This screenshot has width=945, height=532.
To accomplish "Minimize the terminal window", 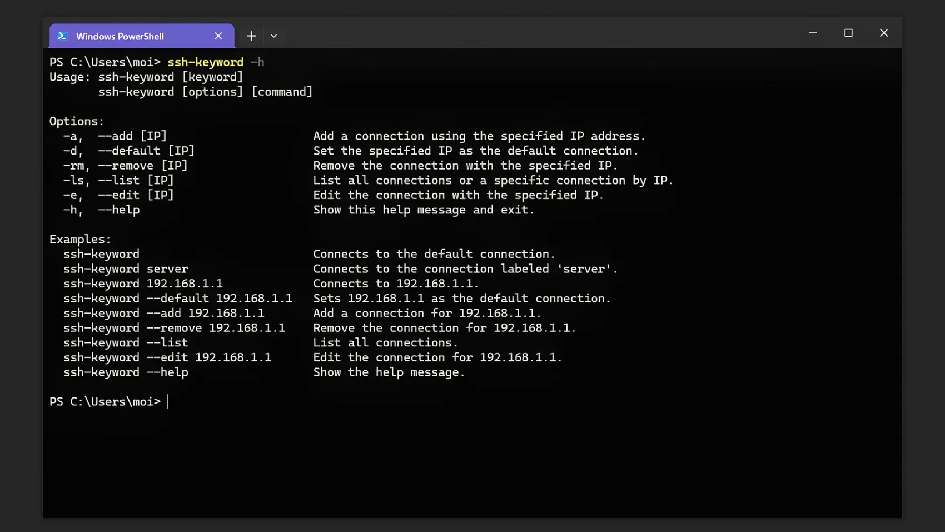I will point(813,33).
